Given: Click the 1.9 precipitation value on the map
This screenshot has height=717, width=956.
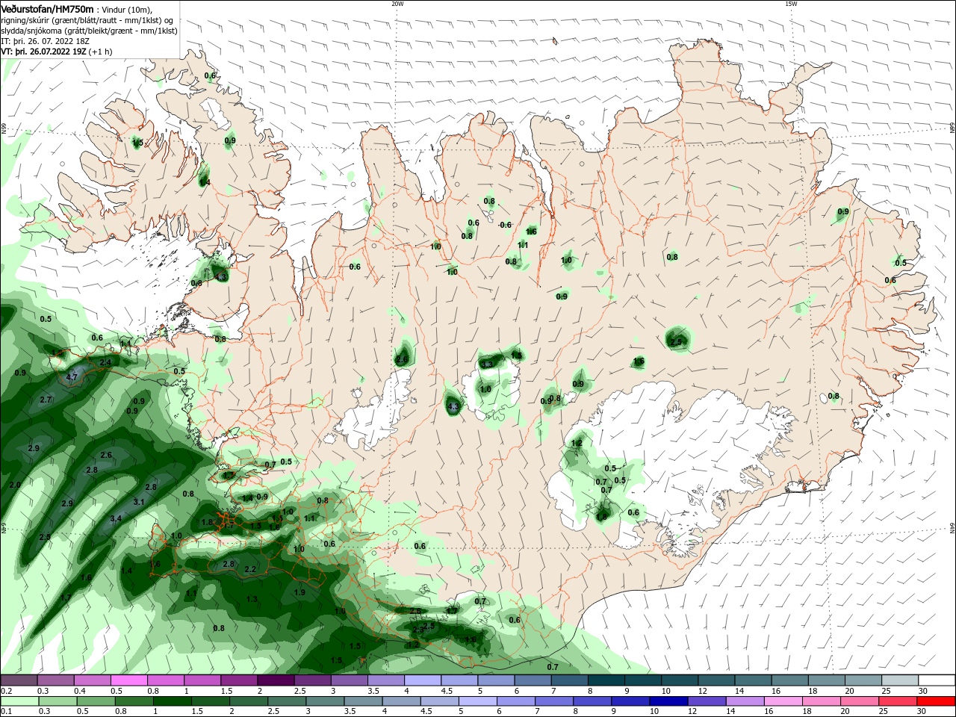Looking at the screenshot, I should (299, 592).
